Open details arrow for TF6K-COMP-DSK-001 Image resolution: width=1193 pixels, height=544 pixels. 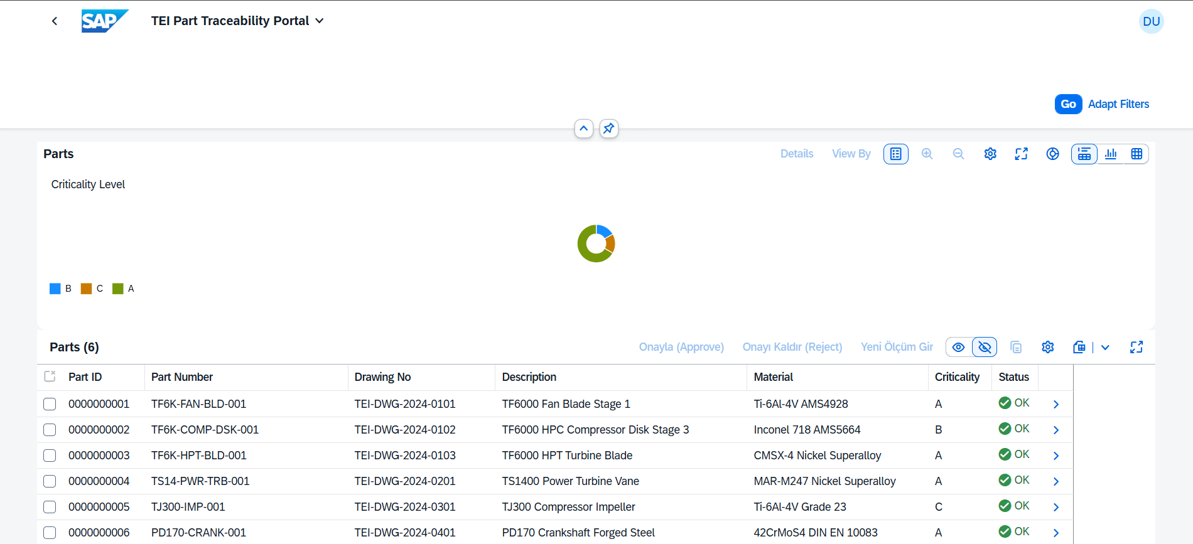1056,430
